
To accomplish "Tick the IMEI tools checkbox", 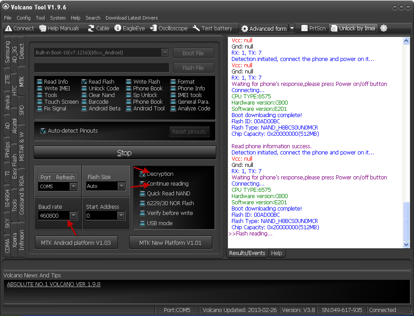I will tap(173, 95).
